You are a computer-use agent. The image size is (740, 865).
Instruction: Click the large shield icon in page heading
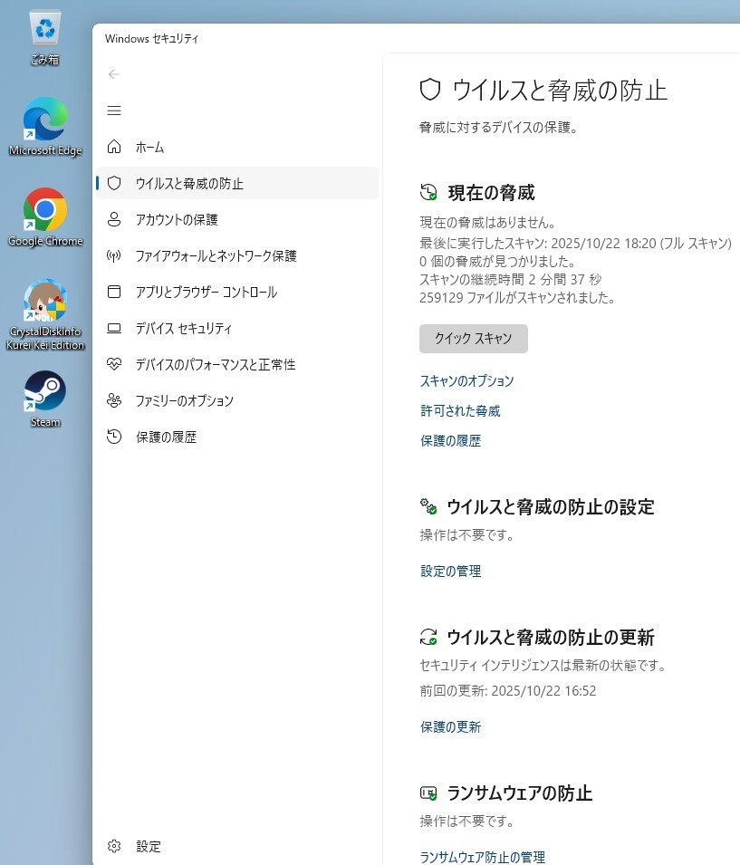[430, 90]
